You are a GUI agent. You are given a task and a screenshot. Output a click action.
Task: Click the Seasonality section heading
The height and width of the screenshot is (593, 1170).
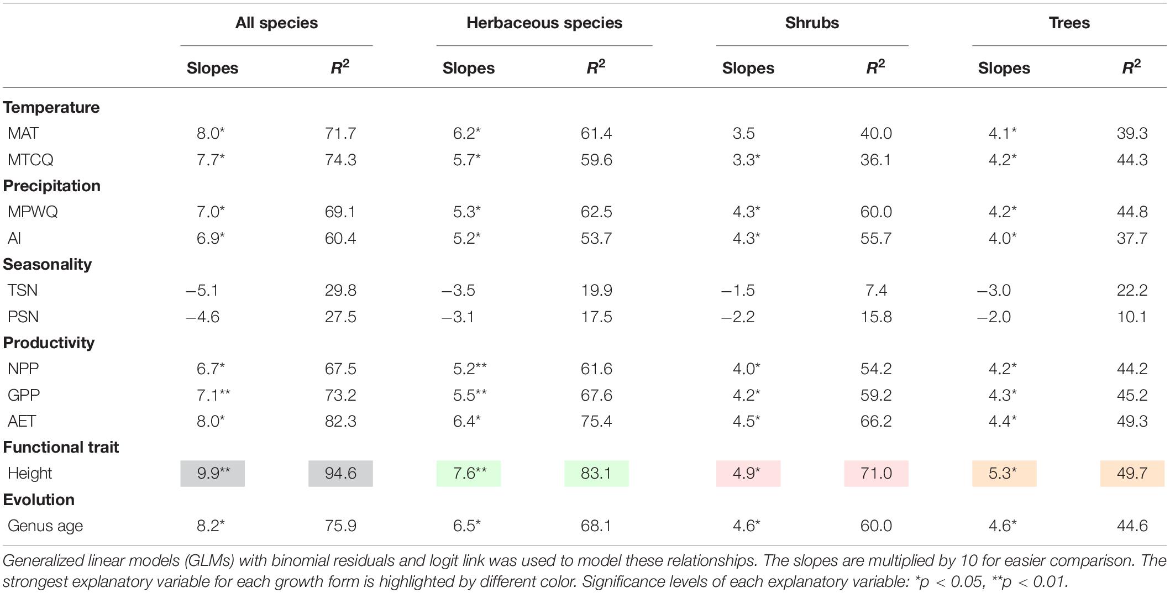[x=48, y=264]
